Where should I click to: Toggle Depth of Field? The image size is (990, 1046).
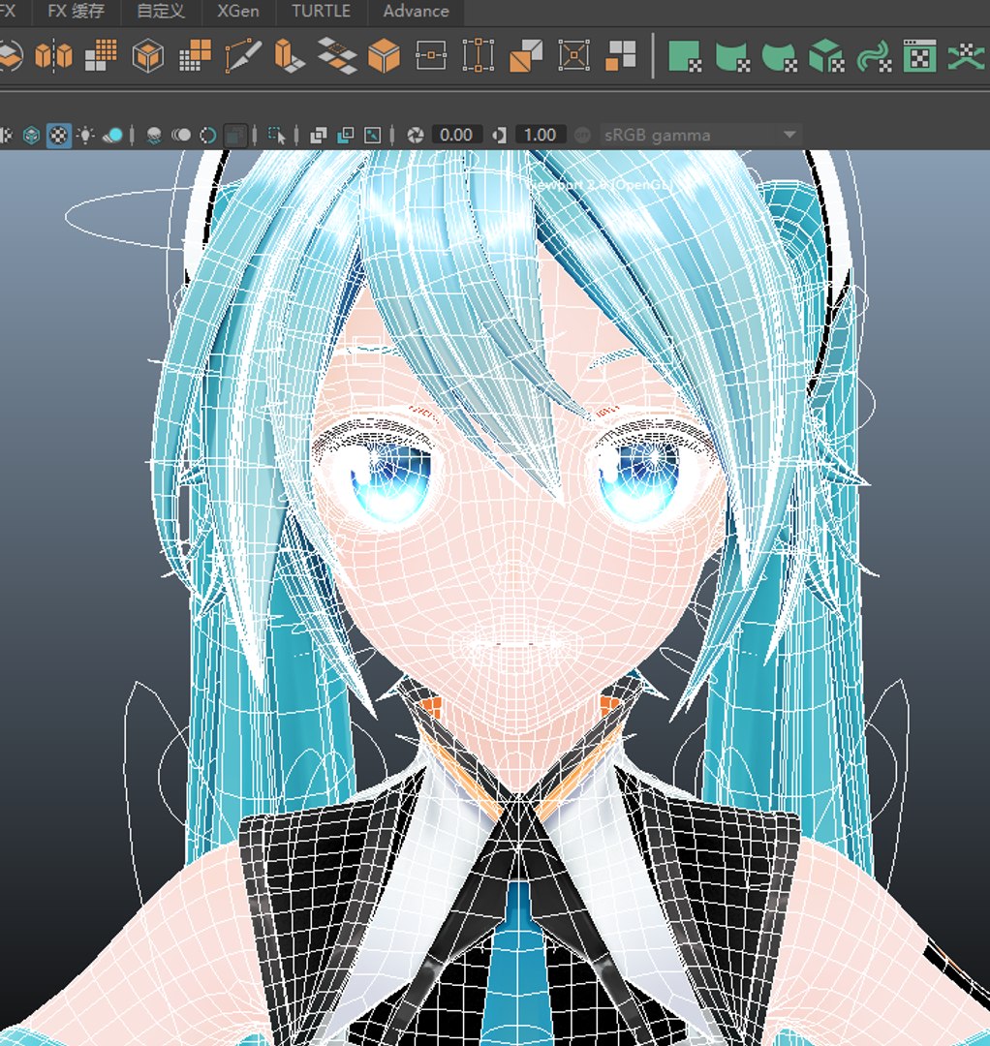pyautogui.click(x=234, y=136)
